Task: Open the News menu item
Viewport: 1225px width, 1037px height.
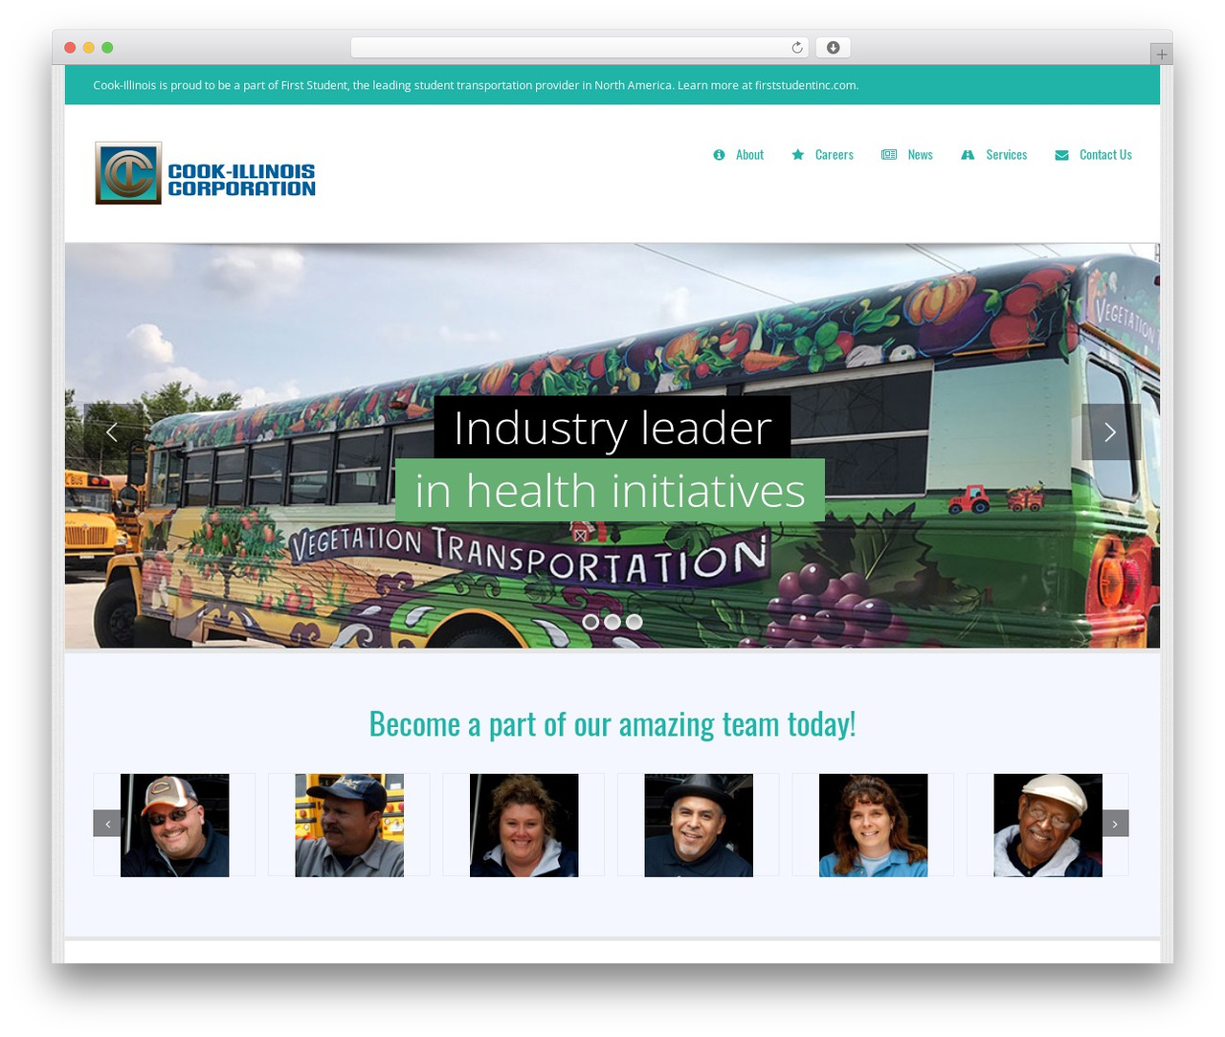Action: [920, 155]
